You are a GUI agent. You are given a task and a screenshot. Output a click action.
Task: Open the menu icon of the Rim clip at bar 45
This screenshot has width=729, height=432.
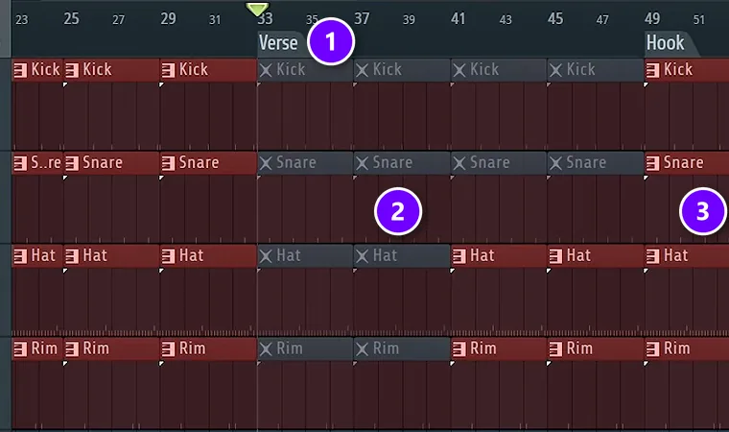[555, 349]
